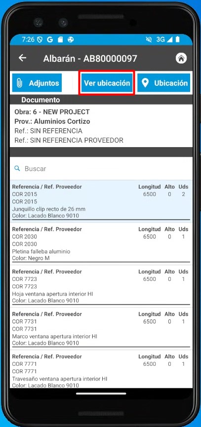Select the COR 7723 Hoja ventana item
201x427 pixels.
pos(101,286)
